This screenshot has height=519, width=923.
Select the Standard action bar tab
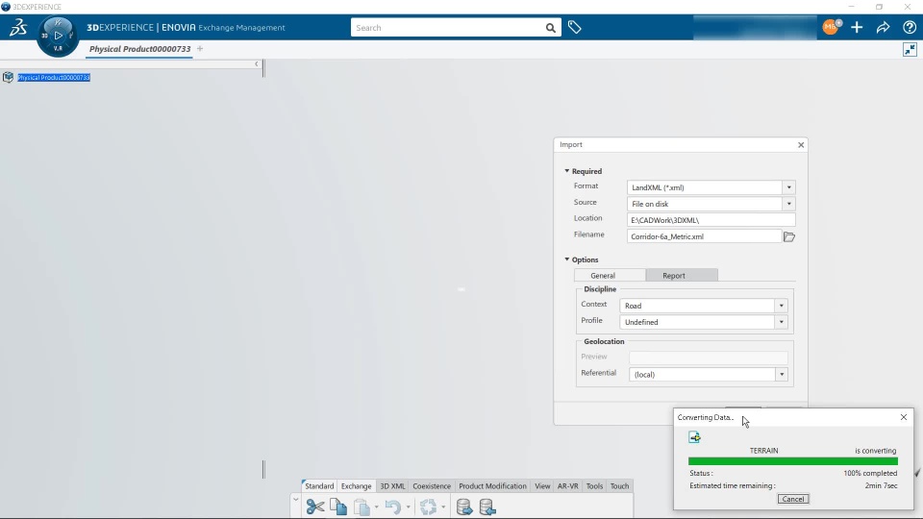pos(319,486)
